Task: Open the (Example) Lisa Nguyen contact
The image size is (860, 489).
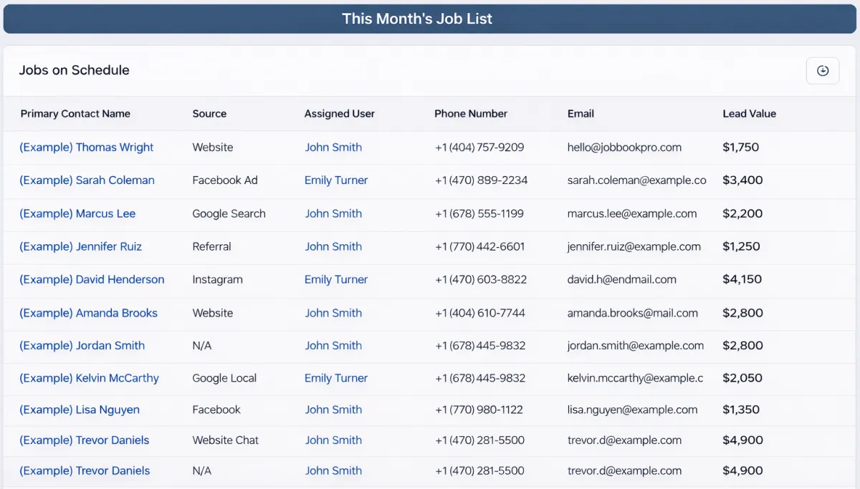Action: tap(80, 410)
